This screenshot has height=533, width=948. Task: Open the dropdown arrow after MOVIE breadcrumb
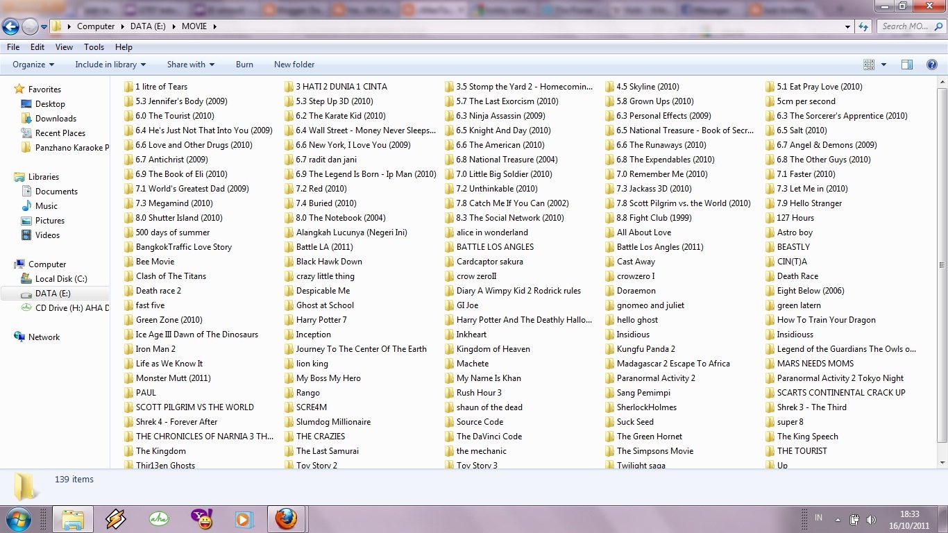click(215, 26)
